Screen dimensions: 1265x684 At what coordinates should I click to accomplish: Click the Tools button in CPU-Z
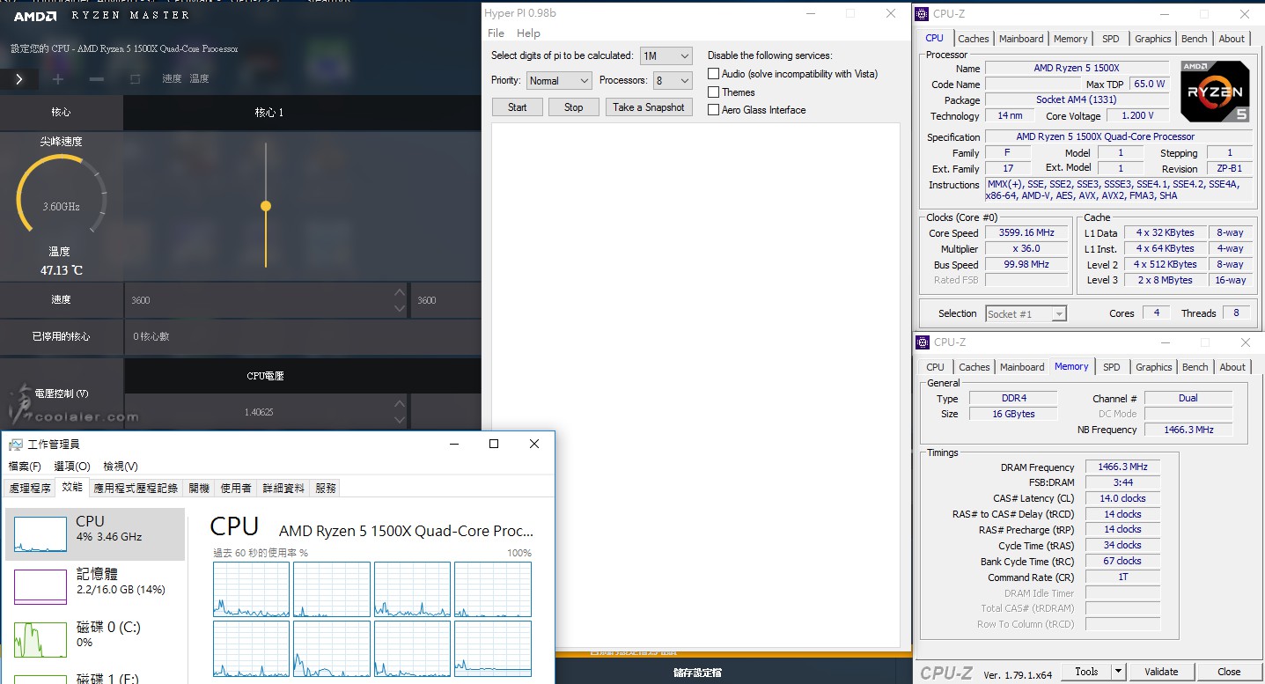1087,672
